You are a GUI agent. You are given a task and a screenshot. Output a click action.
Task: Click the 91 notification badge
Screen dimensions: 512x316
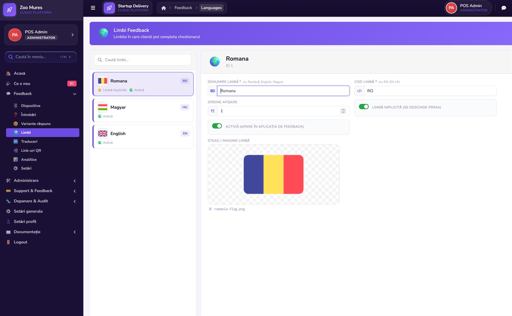pos(72,84)
